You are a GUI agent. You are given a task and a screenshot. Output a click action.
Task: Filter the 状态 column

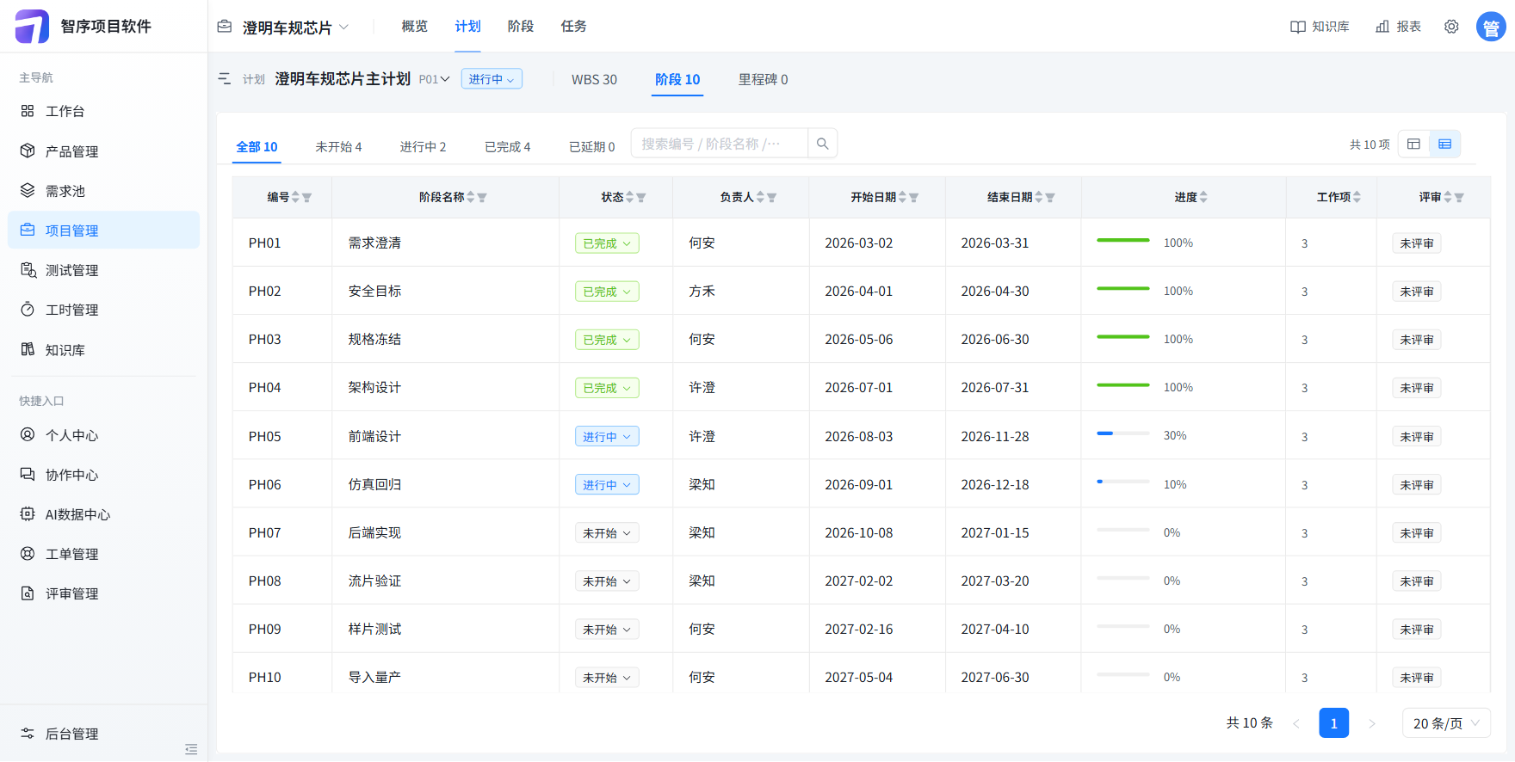coord(641,198)
